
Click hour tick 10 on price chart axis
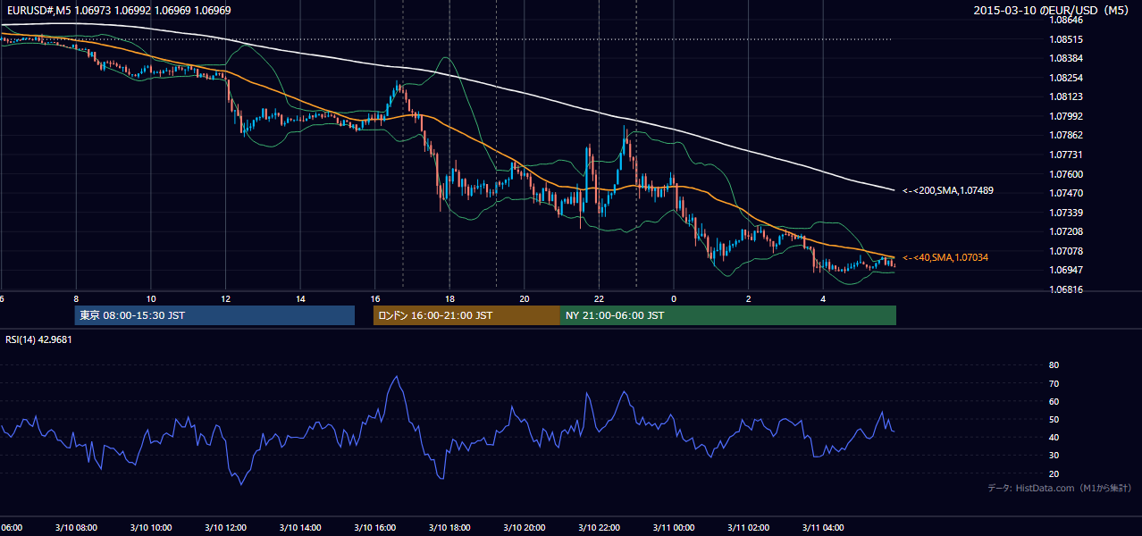151,298
